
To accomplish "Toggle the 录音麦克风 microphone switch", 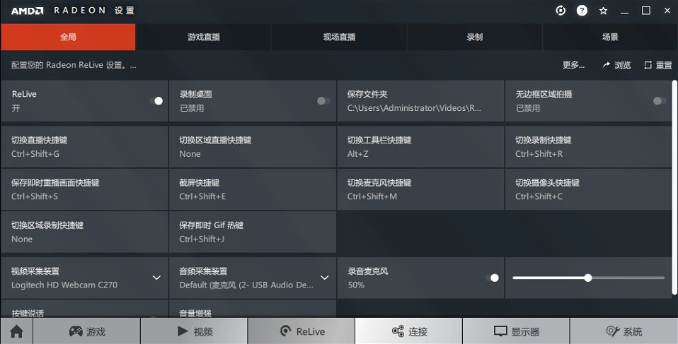I will 492,278.
